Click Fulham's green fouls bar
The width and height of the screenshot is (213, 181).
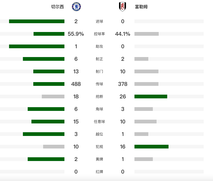151,147
